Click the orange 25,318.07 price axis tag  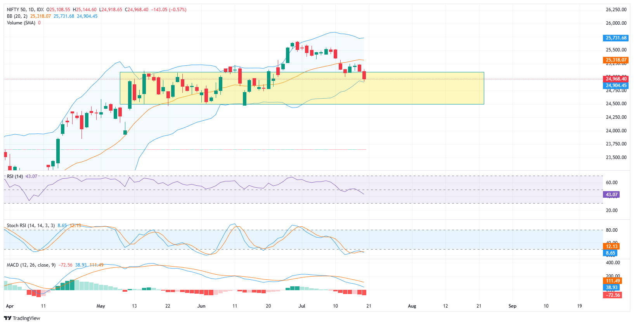[616, 60]
